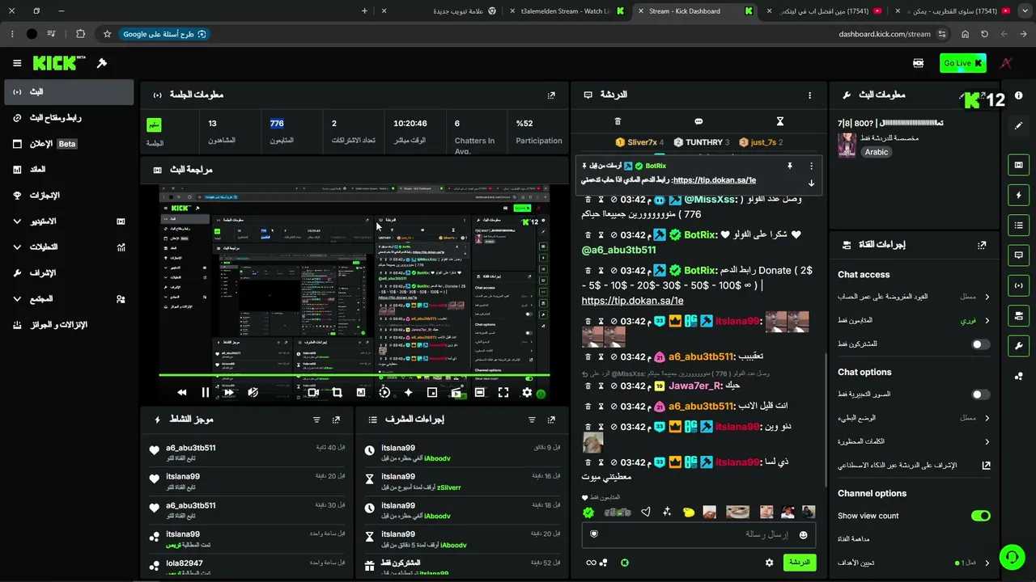This screenshot has height=582, width=1036.
Task: Open the pinned message three-dot menu
Action: coord(811,166)
